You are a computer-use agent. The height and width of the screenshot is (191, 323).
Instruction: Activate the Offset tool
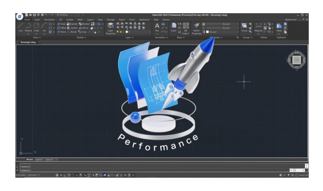coord(62,28)
